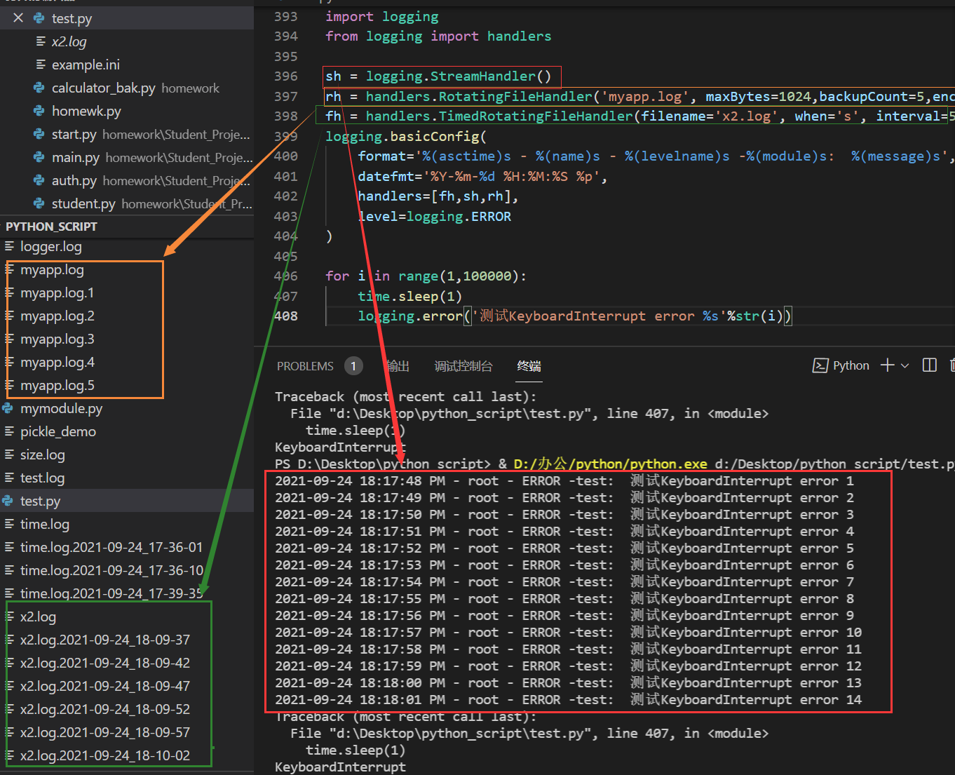
Task: Switch to the 调试控制台 debug console tab
Action: coord(463,366)
